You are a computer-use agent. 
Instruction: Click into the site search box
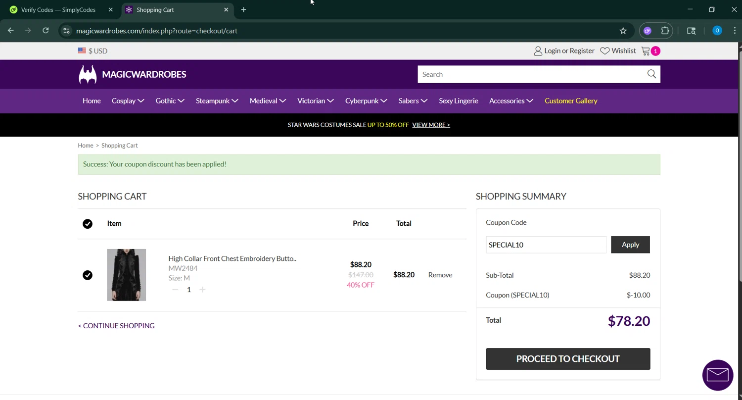532,74
